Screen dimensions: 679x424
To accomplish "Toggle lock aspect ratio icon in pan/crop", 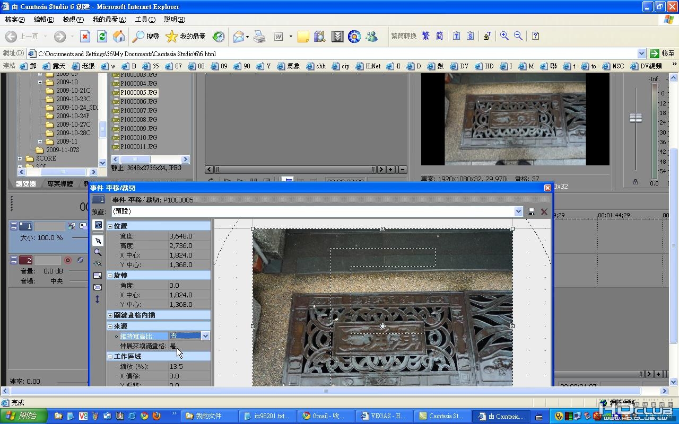I will click(98, 276).
